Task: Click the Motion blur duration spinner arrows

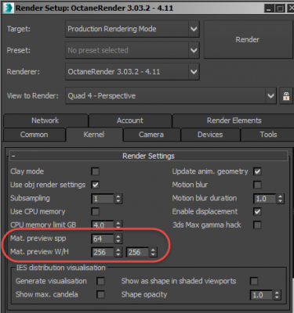Action: coord(281,199)
